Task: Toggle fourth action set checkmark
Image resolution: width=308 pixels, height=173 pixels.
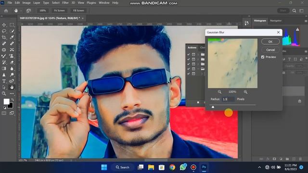Action: pyautogui.click(x=188, y=69)
